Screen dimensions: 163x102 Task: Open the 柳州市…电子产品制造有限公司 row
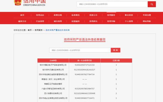[x=53, y=65]
